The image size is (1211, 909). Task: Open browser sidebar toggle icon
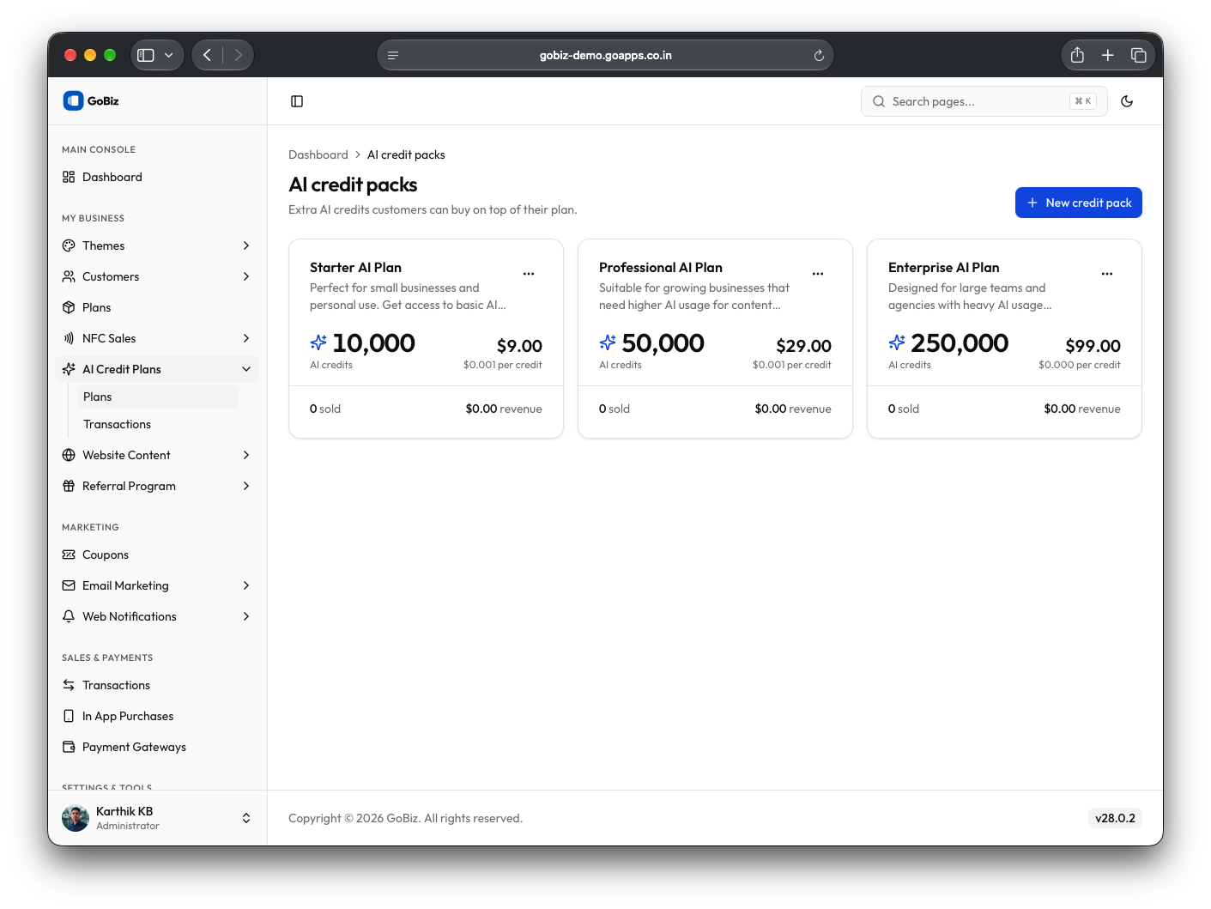point(146,55)
